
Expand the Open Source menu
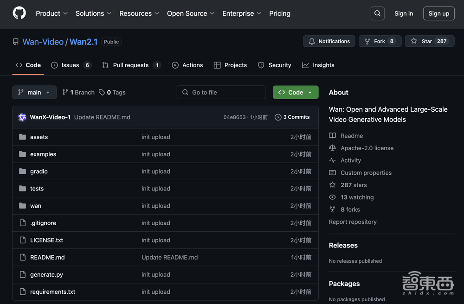point(190,13)
